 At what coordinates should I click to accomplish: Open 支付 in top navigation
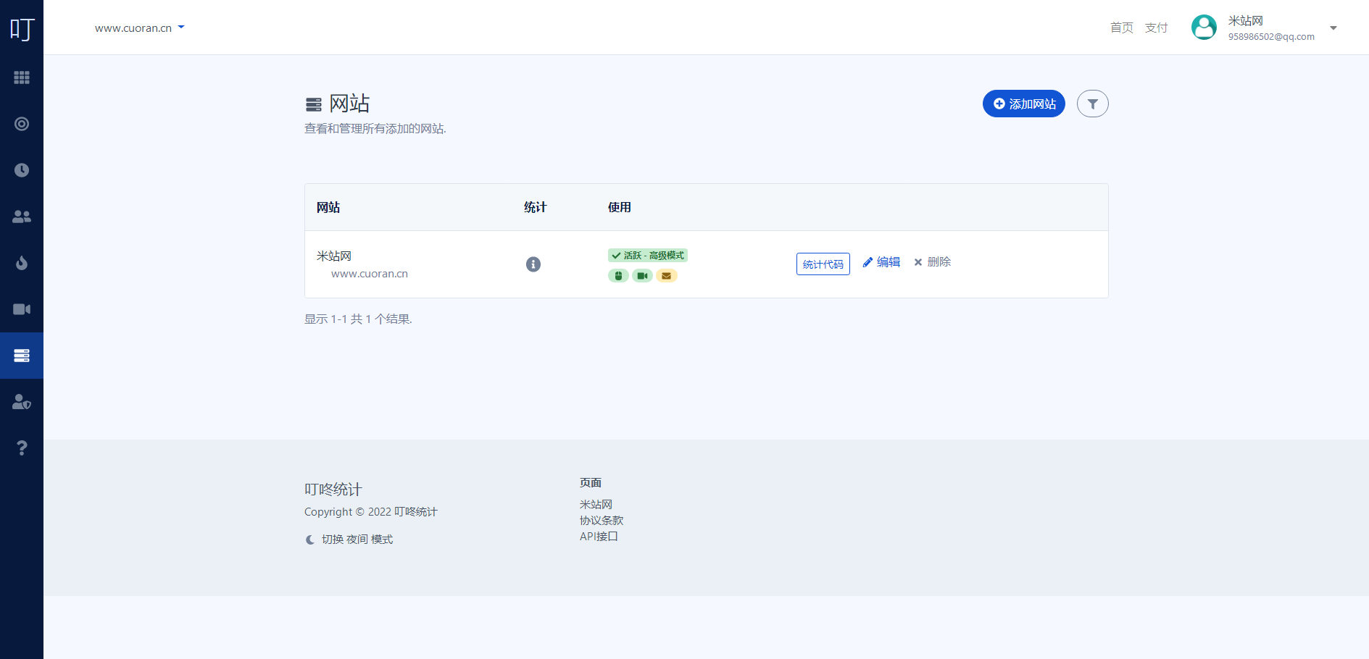point(1156,28)
